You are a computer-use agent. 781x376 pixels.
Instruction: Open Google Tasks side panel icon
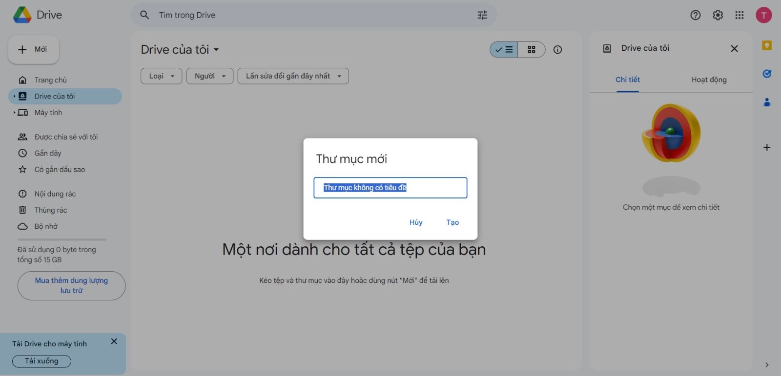pyautogui.click(x=767, y=74)
